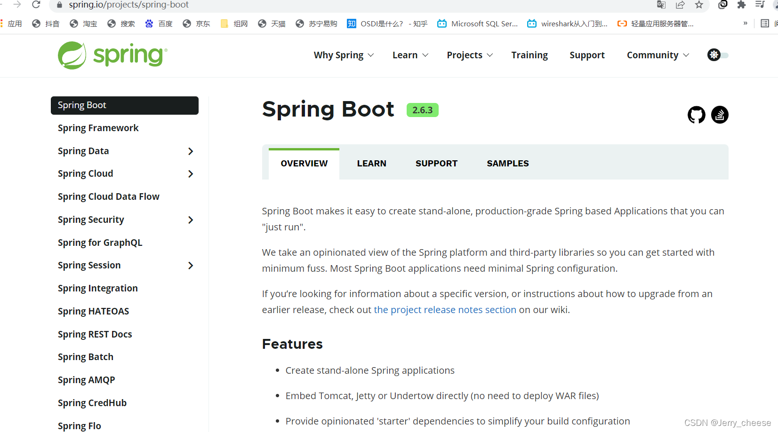
Task: Select the Spring Boot sidebar item
Action: click(x=125, y=105)
